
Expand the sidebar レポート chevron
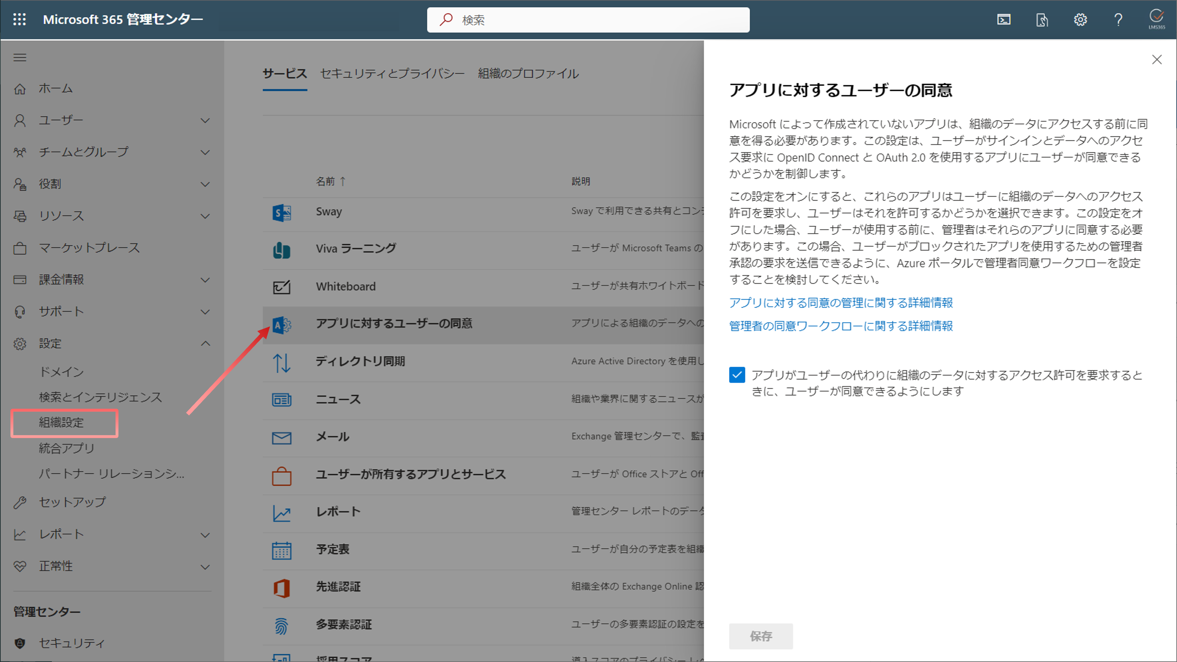(206, 535)
